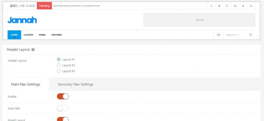The image size is (264, 121).
Task: Select Layout #3 radio button
Action: pos(59,71)
